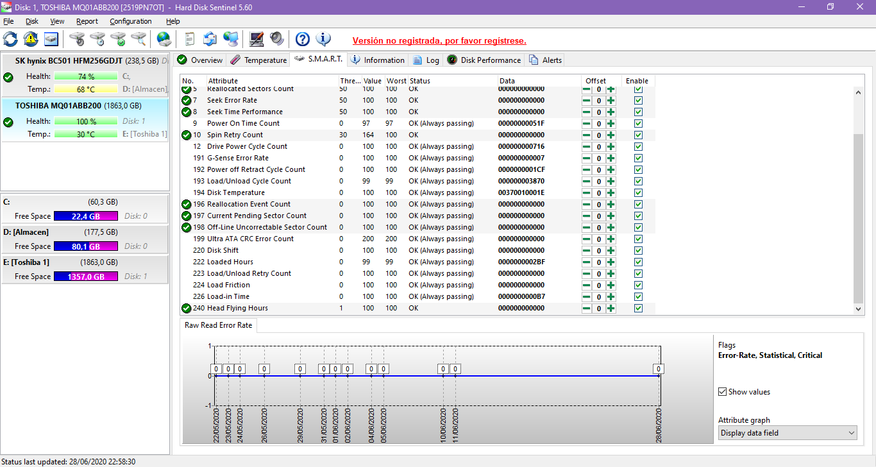Click the offset value field for Spin Retry Count
The image size is (876, 467).
(x=599, y=135)
